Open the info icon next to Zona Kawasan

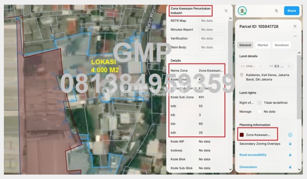pos(290,135)
